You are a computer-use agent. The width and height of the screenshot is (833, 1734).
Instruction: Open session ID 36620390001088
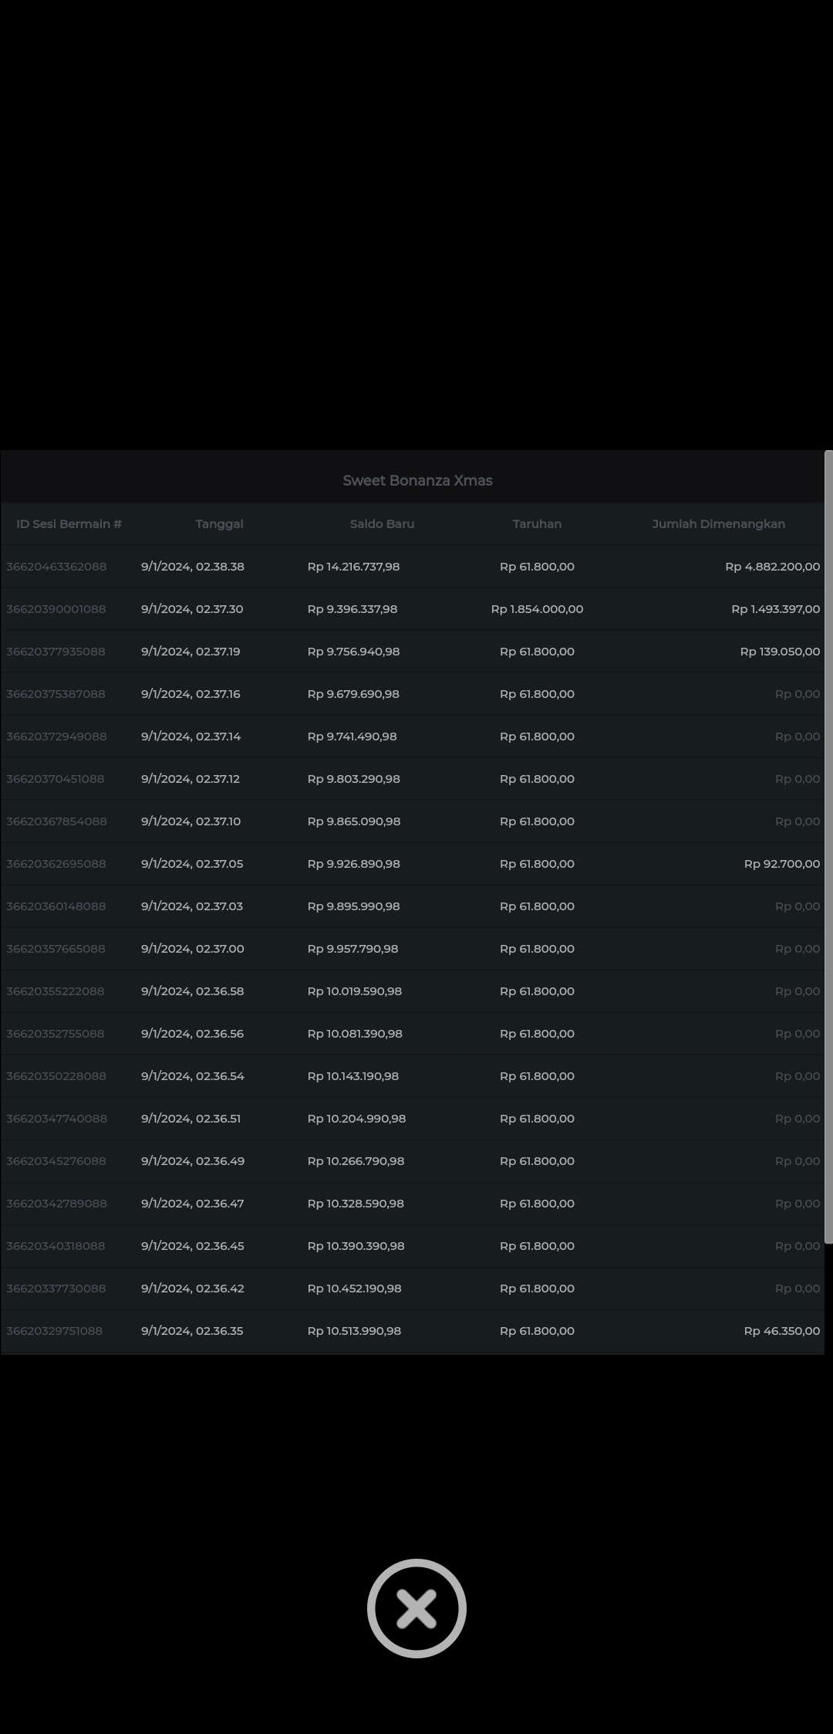(56, 609)
